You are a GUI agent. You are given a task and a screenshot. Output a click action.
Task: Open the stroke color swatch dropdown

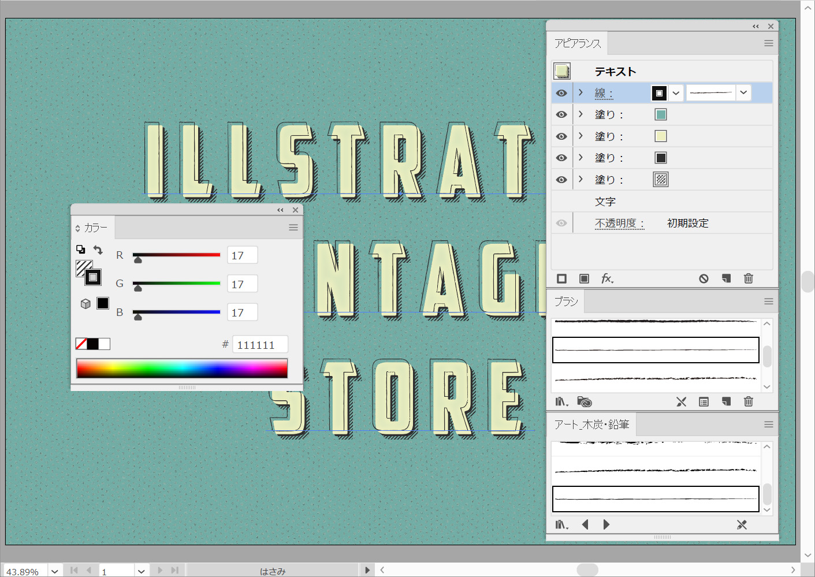coord(676,93)
